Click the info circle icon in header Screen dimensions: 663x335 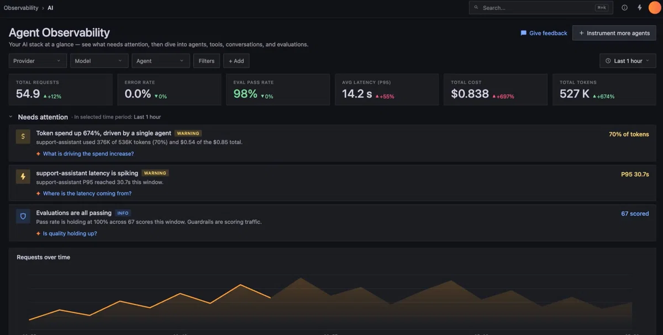coord(624,8)
